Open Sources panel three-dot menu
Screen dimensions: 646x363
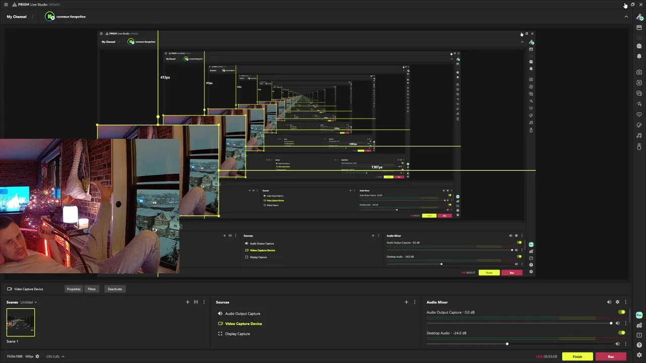(x=415, y=302)
